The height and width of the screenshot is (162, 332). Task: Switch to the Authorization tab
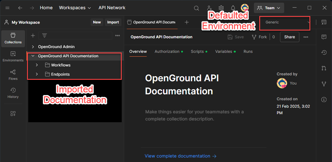(x=168, y=52)
